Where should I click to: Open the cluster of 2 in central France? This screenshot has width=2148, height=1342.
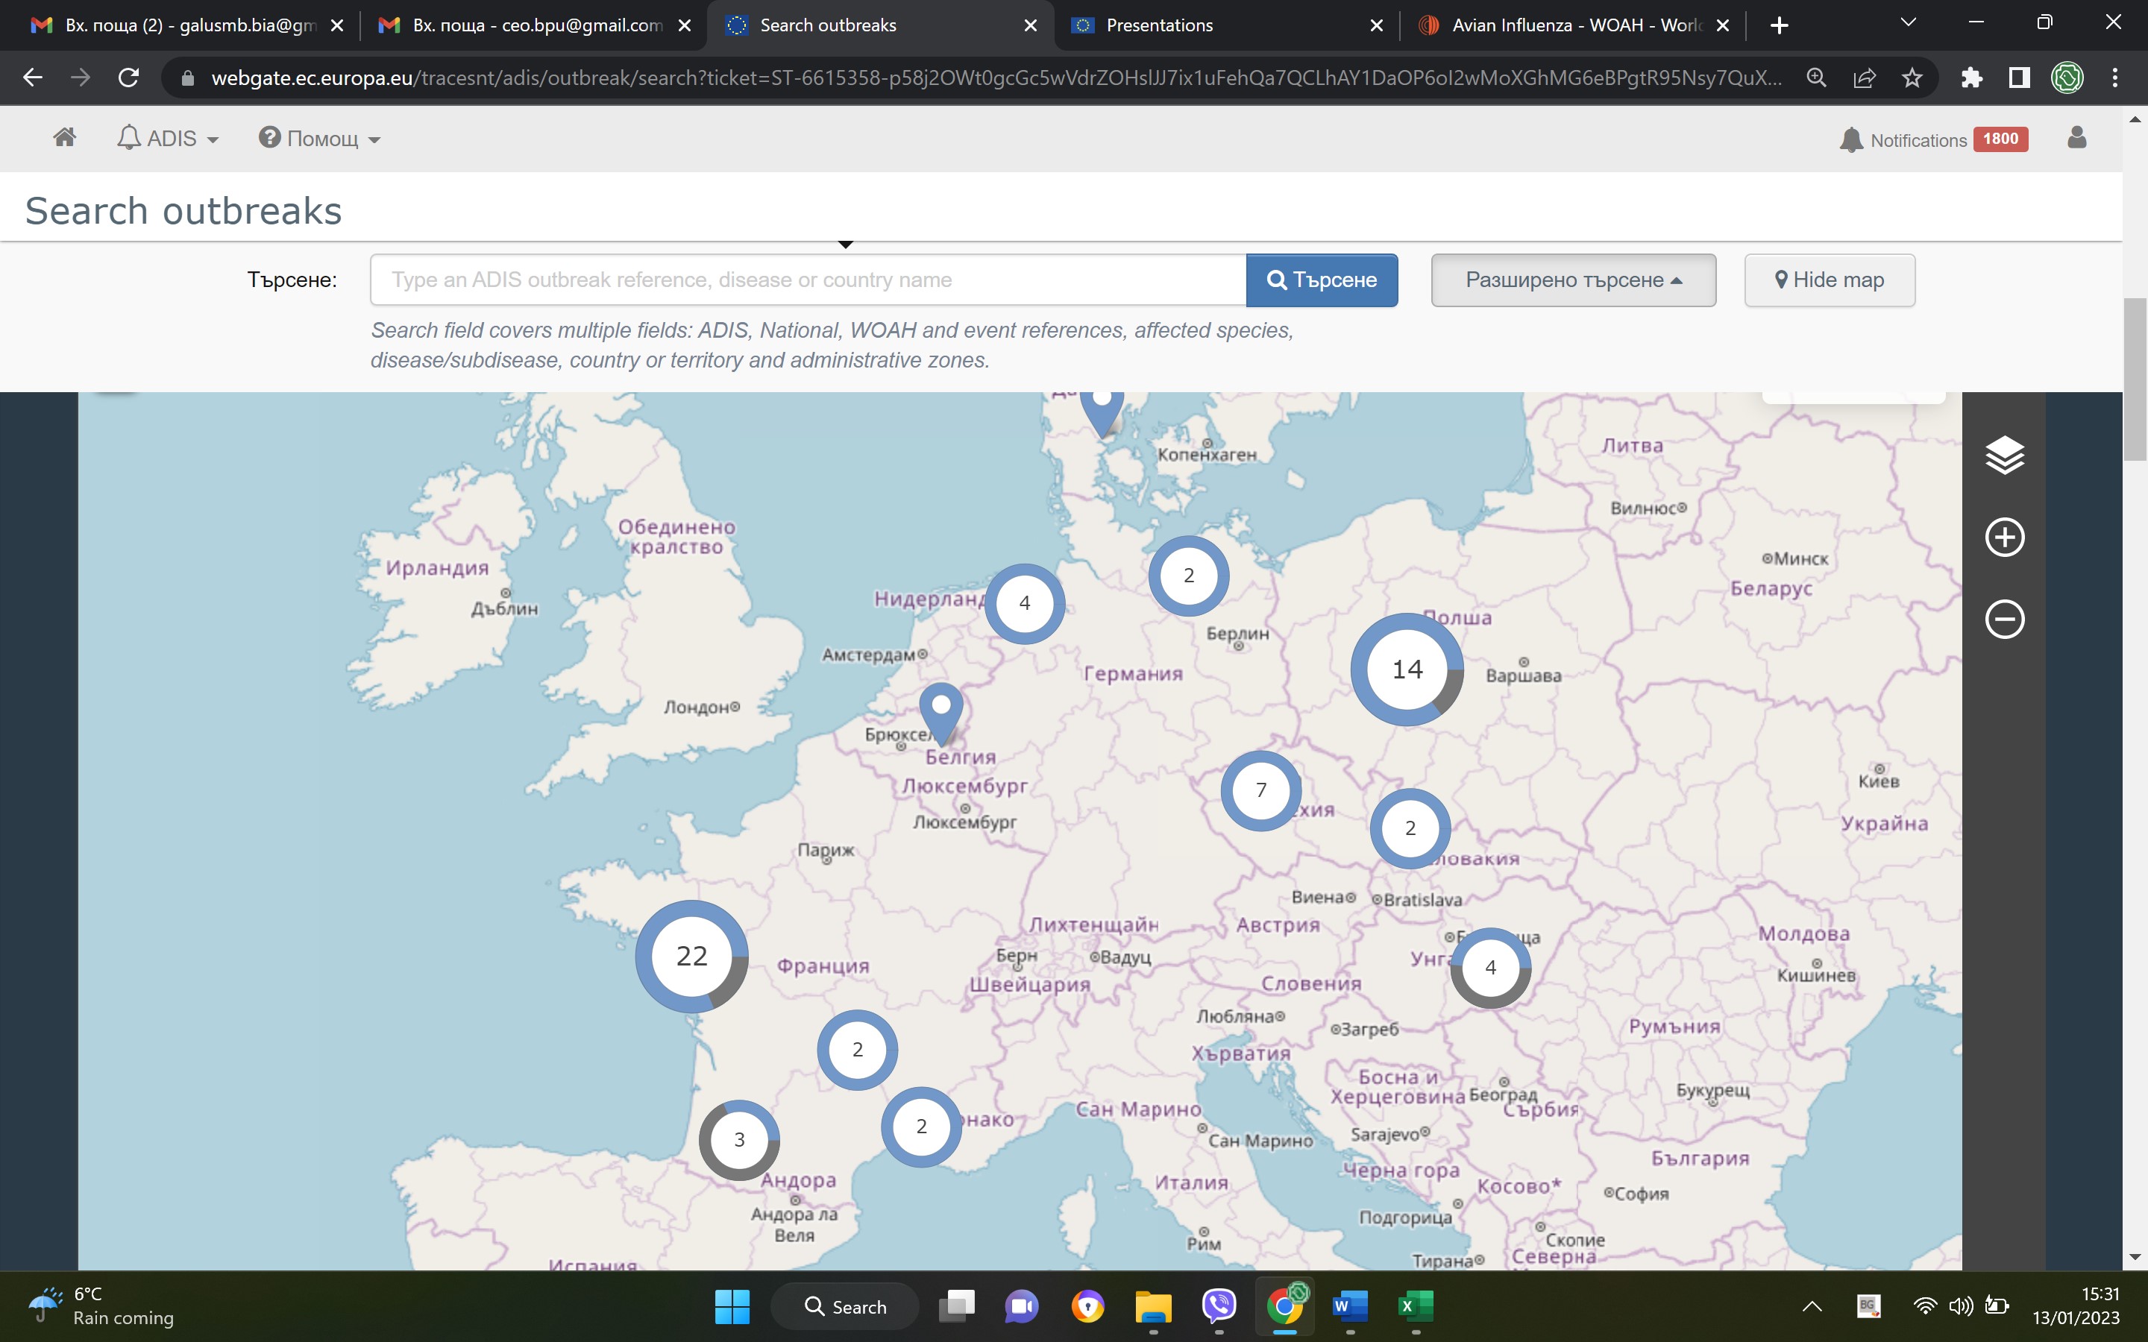click(x=856, y=1050)
